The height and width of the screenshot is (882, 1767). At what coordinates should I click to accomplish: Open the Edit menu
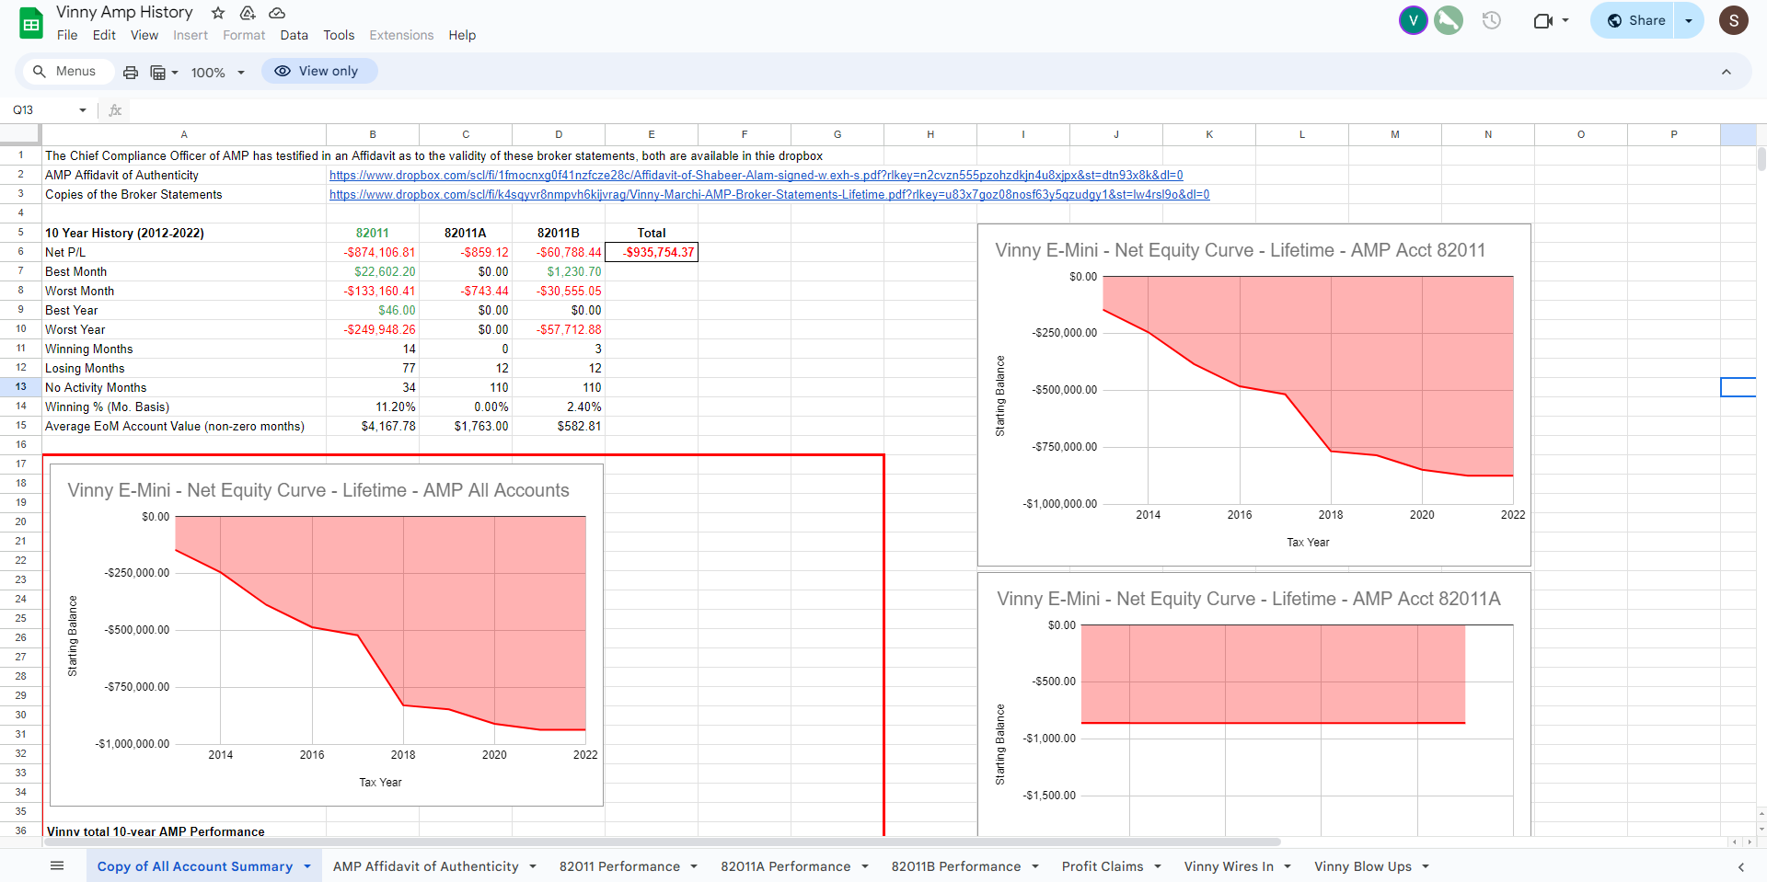tap(104, 35)
